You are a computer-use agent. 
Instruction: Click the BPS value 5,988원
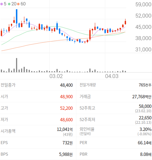pyautogui.click(x=66, y=154)
